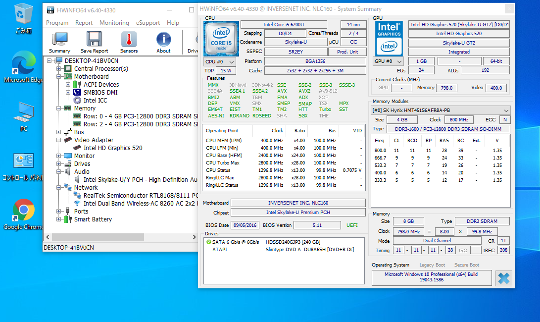Click the blue X close summary icon
Screen dimensions: 540x322
coord(503,278)
